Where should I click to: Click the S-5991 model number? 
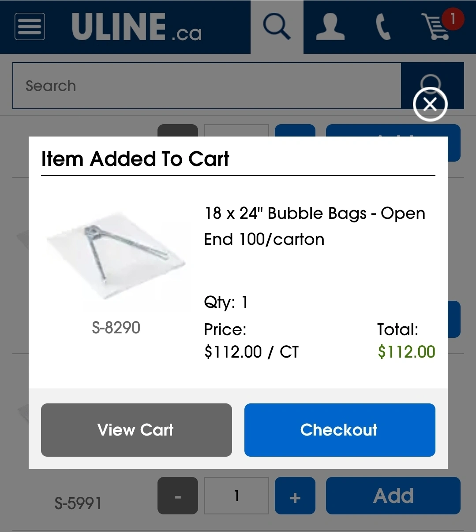click(78, 503)
